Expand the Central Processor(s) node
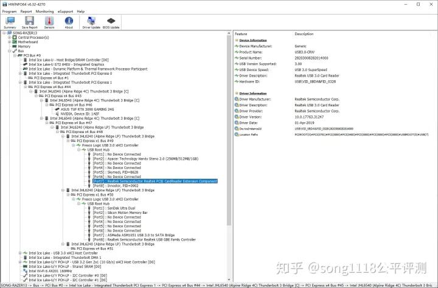The height and width of the screenshot is (288, 438). pyautogui.click(x=10, y=38)
